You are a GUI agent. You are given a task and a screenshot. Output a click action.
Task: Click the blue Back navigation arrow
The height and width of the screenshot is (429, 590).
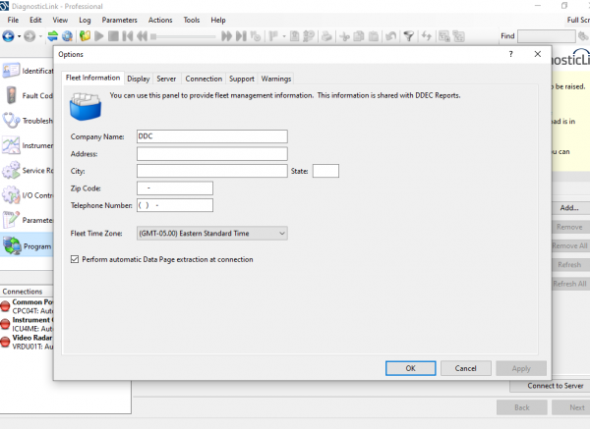point(8,36)
